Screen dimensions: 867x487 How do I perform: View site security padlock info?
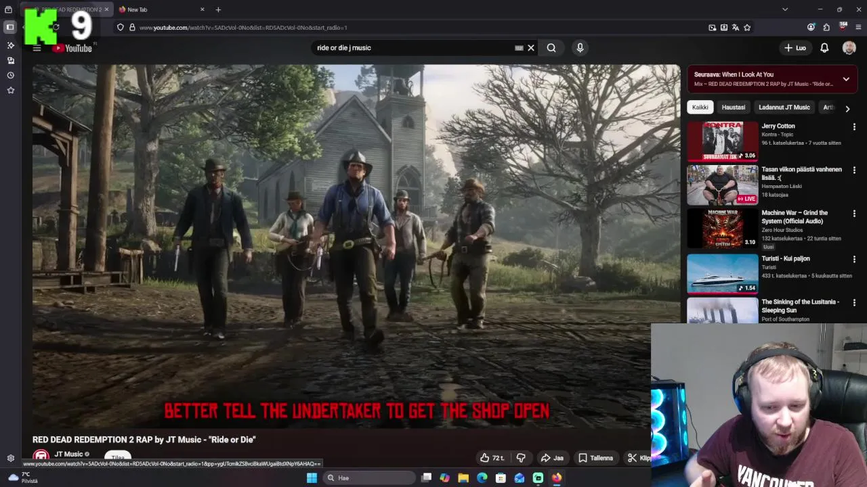[132, 28]
